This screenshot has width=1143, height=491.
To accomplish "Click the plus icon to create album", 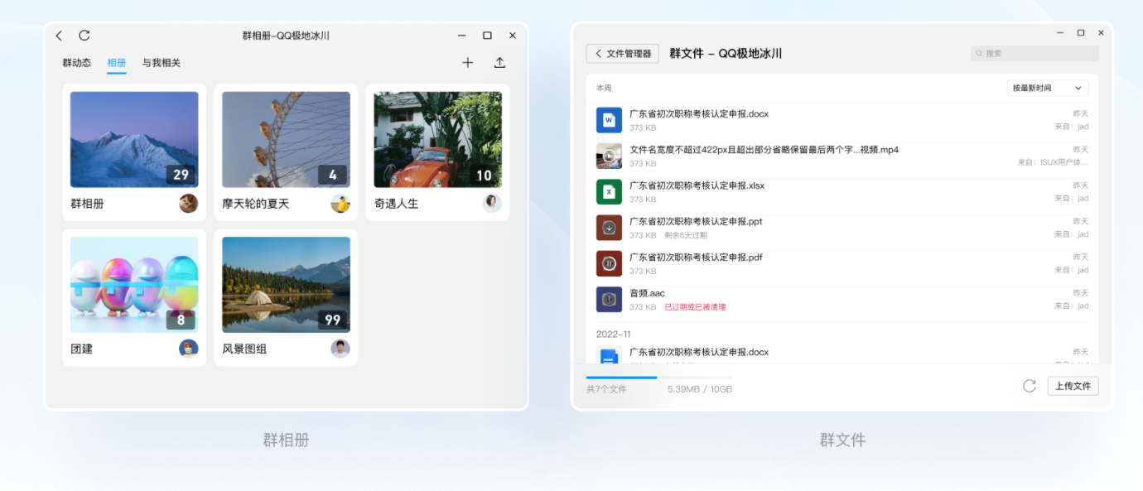I will 467,63.
